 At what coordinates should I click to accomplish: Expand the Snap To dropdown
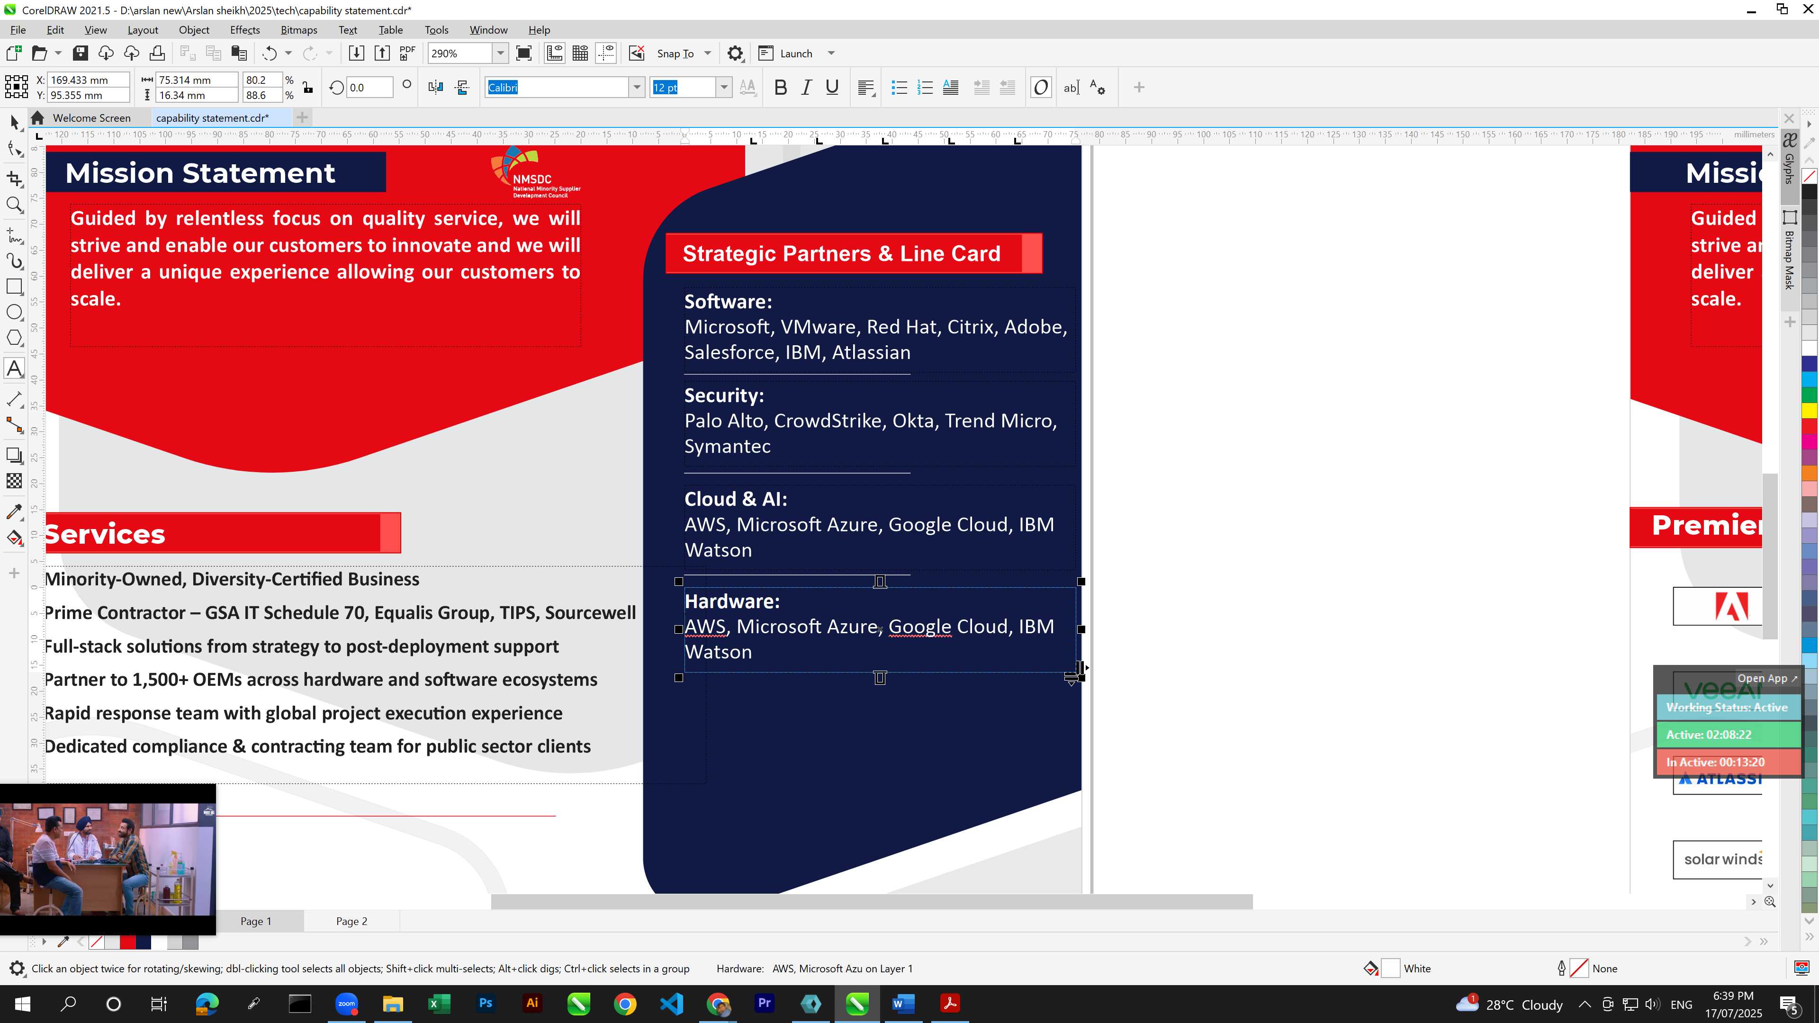point(708,53)
